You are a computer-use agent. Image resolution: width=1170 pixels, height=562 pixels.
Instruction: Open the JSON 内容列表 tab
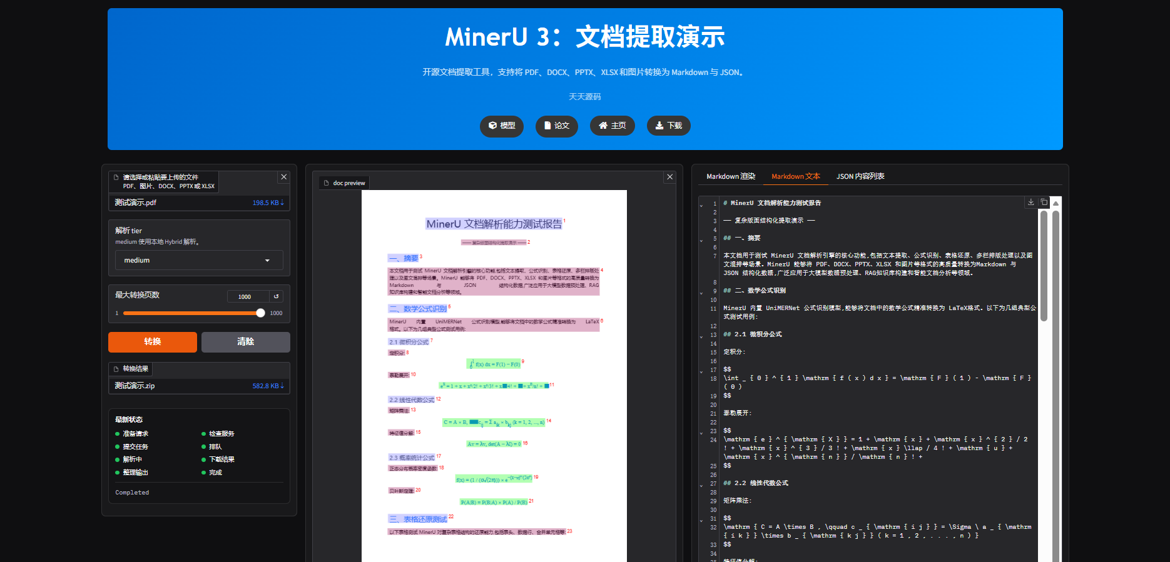coord(860,176)
